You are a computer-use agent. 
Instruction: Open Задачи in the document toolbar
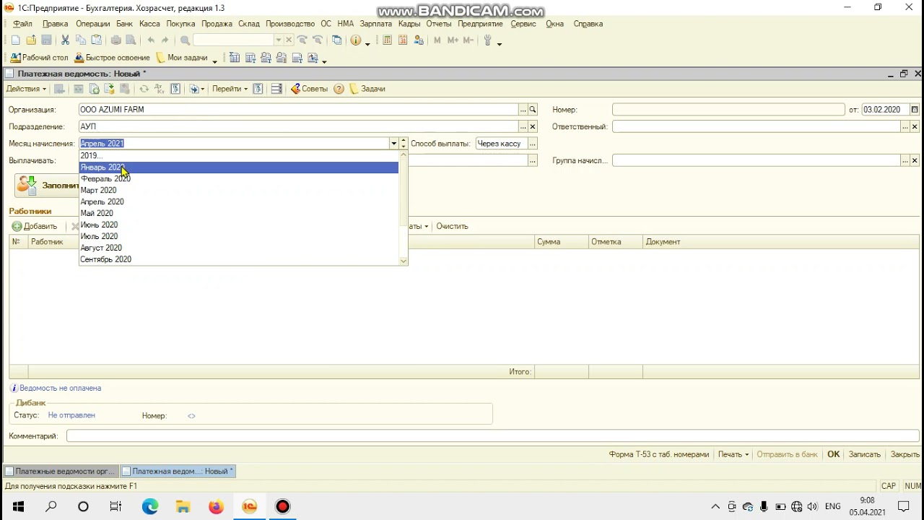coord(368,89)
